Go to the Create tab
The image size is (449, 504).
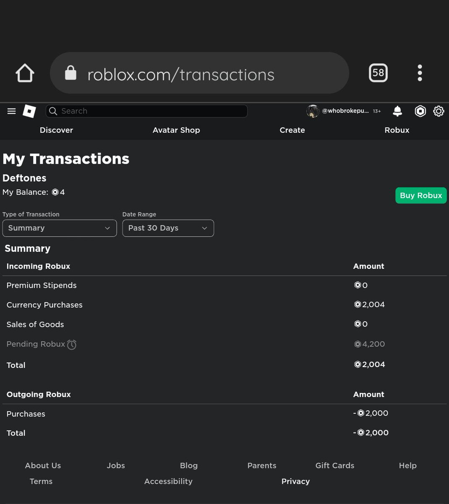292,130
